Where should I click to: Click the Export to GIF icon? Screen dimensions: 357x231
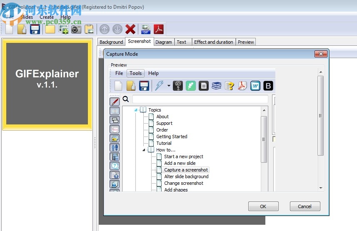click(x=146, y=29)
